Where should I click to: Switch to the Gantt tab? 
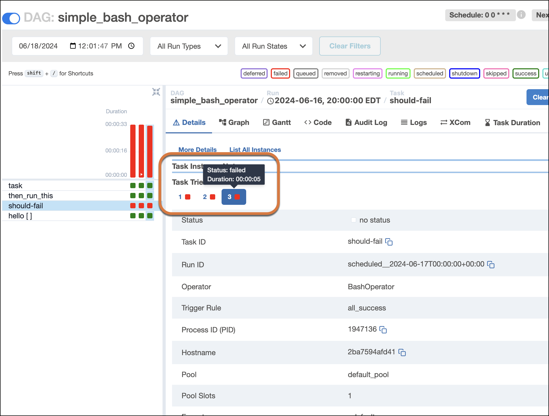tap(277, 122)
